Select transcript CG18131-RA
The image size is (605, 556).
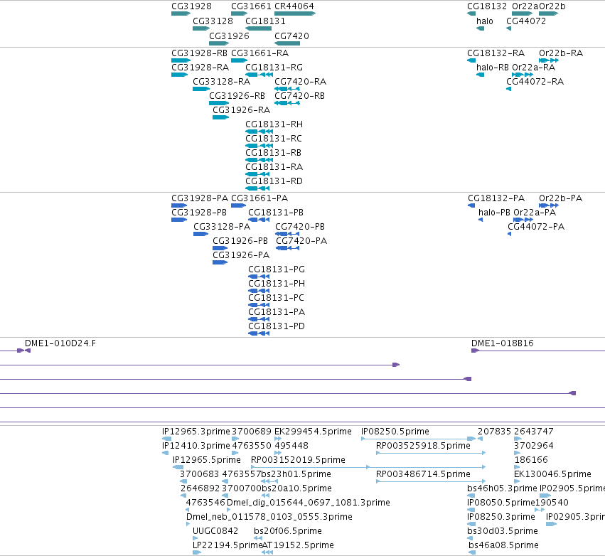point(257,174)
